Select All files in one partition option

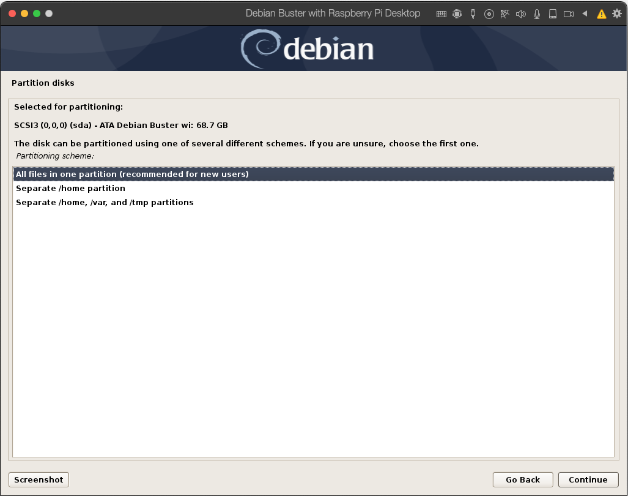point(313,174)
